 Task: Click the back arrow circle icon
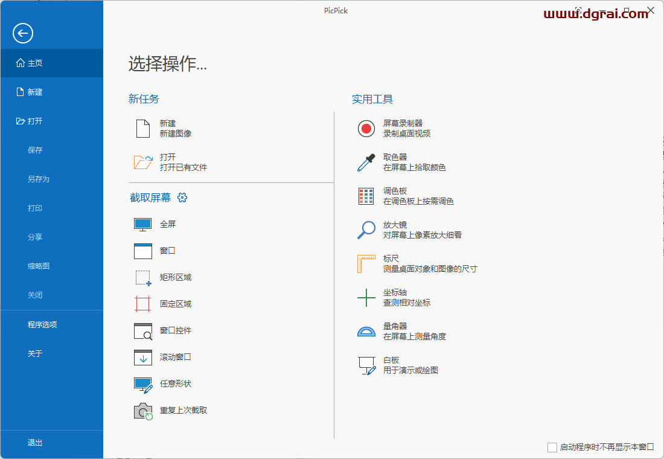(23, 33)
